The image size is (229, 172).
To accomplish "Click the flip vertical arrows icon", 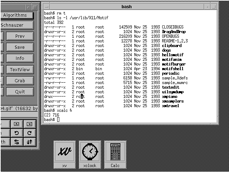I will coord(30,142).
